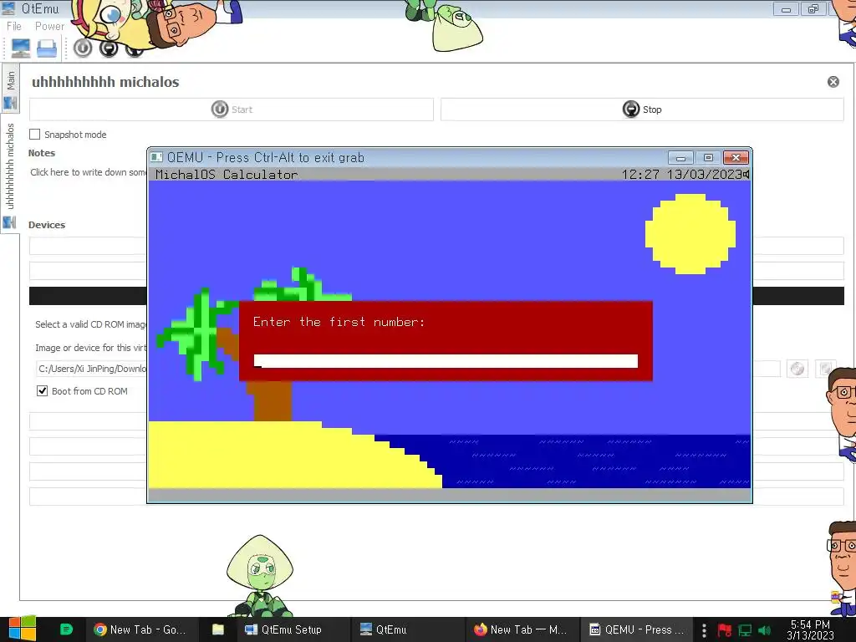Viewport: 856px width, 642px height.
Task: Click the first number input field in calculator
Action: coord(446,361)
